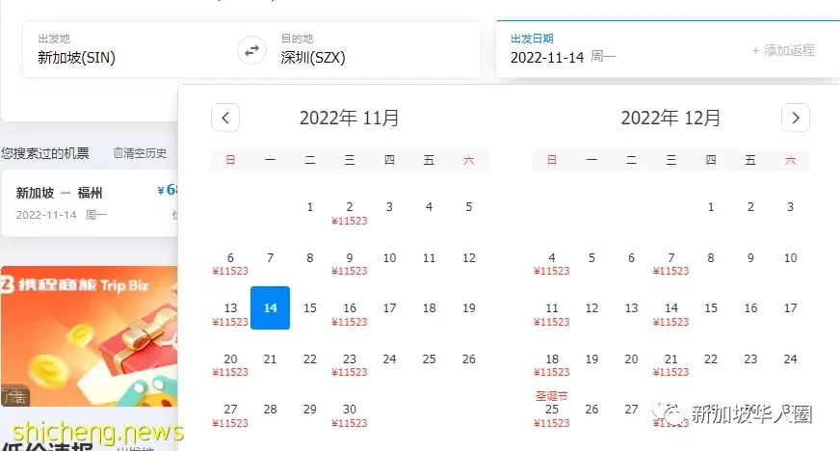Advance calendar to next month
The width and height of the screenshot is (840, 451).
coord(795,118)
